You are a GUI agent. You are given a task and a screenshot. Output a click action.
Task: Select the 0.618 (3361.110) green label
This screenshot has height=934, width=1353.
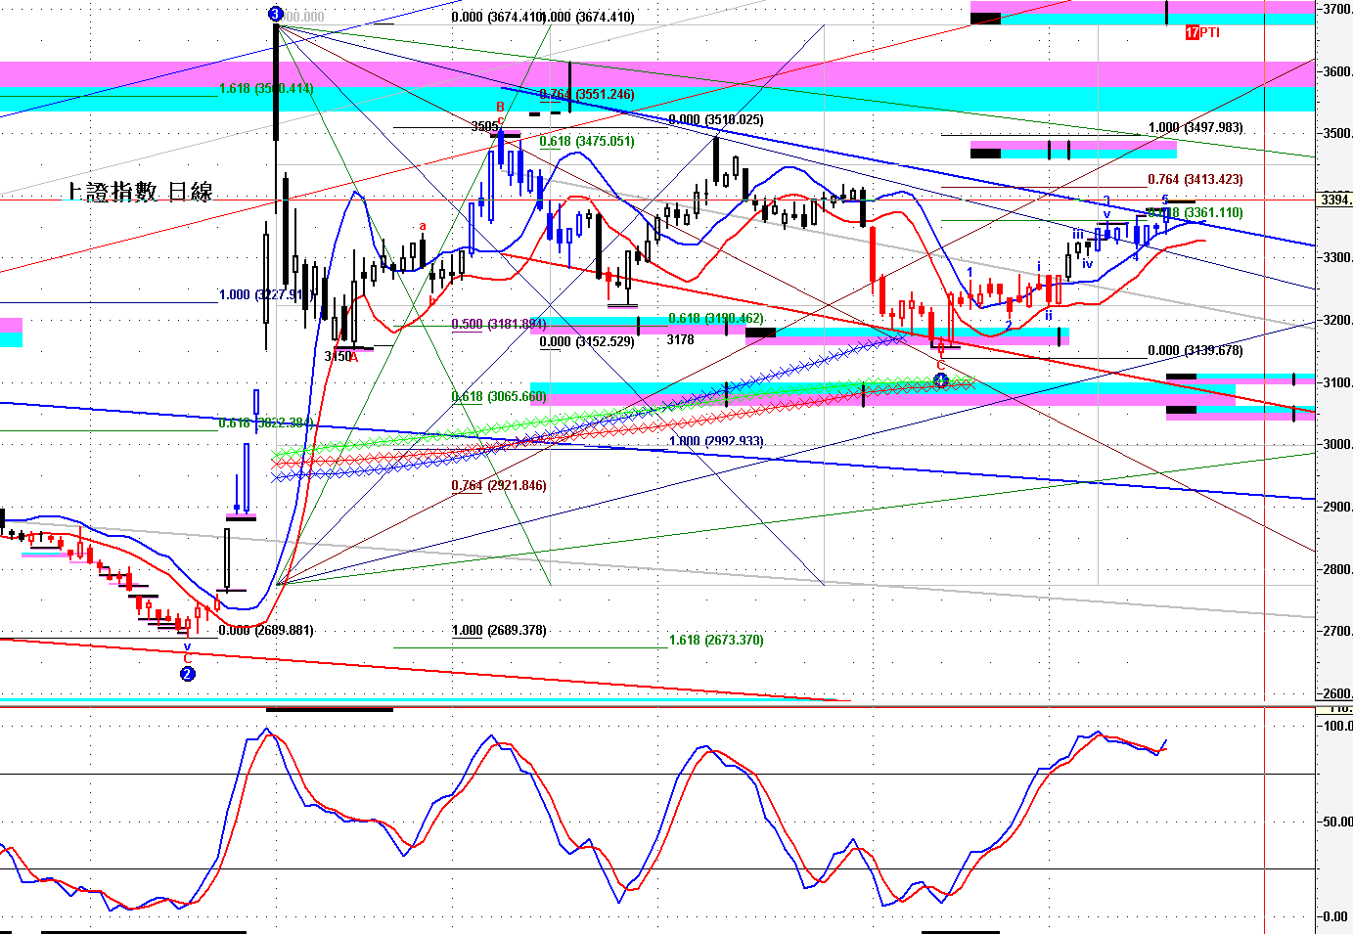pyautogui.click(x=1195, y=212)
